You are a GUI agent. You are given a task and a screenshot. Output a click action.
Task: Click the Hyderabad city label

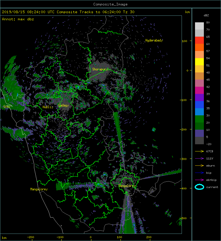coord(154,40)
